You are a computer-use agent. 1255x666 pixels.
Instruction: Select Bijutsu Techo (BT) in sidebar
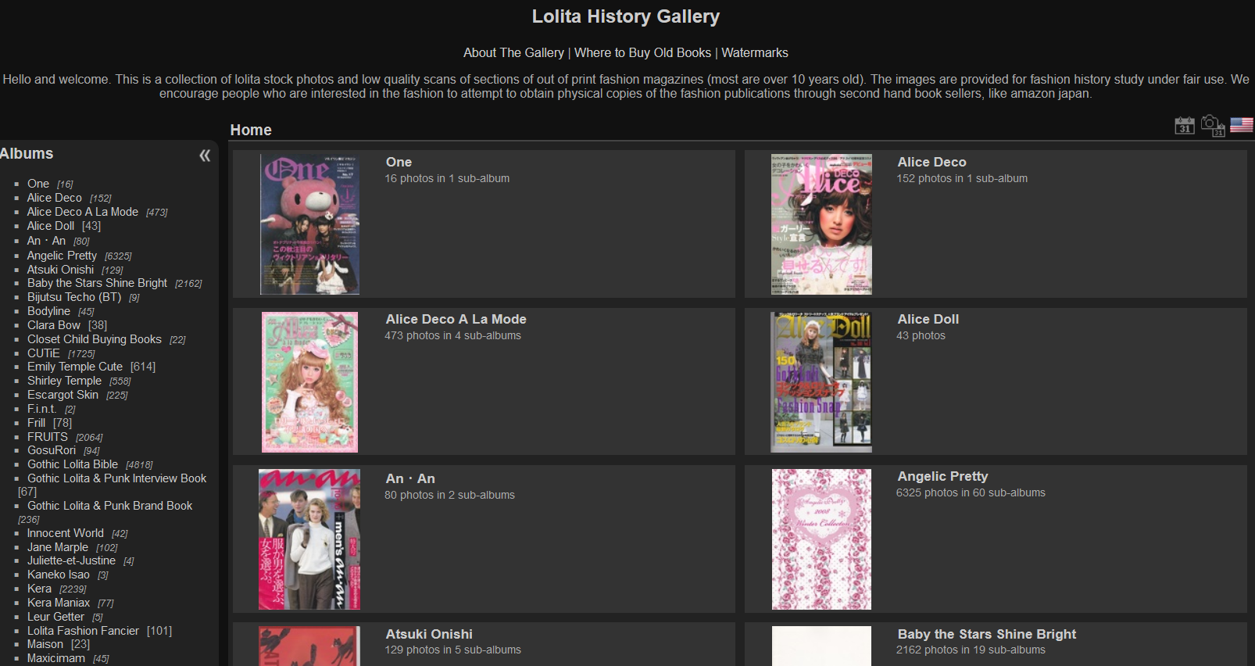click(x=74, y=297)
